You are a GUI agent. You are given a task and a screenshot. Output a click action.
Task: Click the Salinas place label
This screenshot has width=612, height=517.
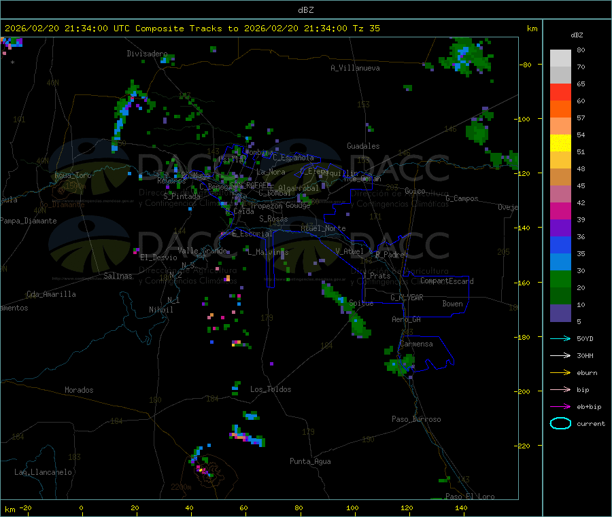[118, 276]
